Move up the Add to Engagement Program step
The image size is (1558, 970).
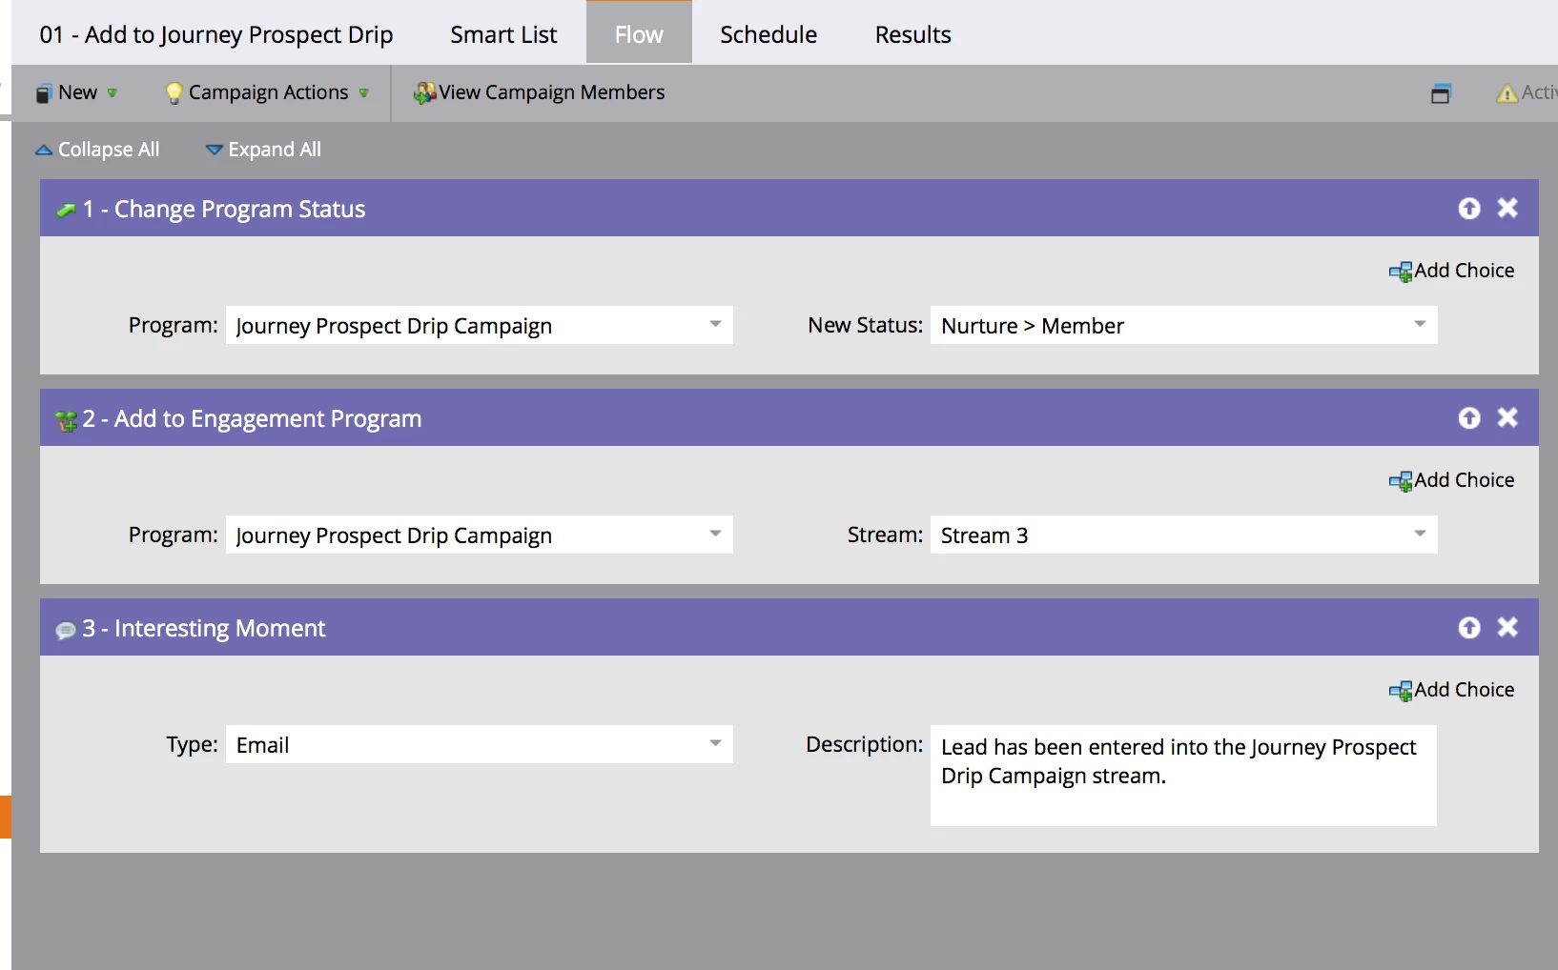1469,418
